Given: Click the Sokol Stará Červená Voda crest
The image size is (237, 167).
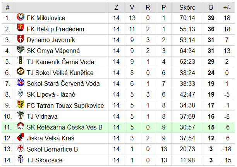Looking at the screenshot, I should (x=20, y=83).
